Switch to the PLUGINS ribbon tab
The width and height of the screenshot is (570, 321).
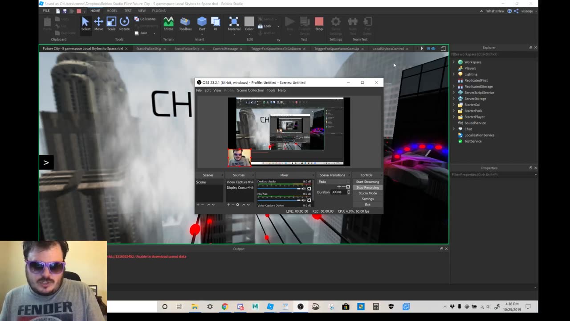[x=159, y=11]
